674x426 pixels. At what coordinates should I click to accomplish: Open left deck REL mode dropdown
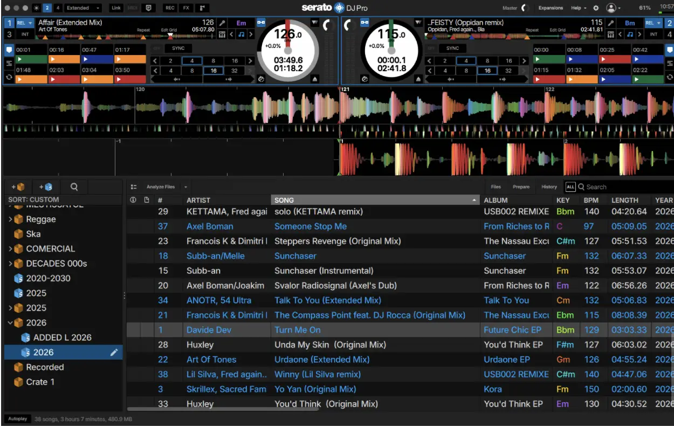[25, 23]
